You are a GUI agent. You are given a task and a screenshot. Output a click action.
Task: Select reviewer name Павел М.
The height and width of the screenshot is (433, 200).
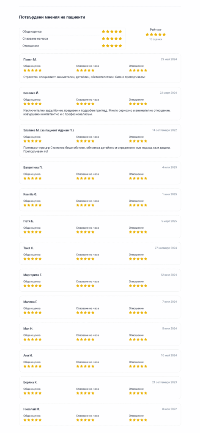pyautogui.click(x=30, y=59)
